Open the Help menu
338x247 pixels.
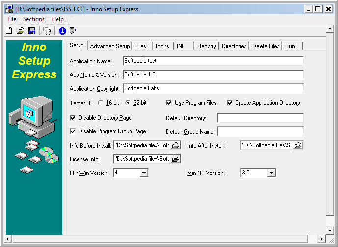pos(57,19)
